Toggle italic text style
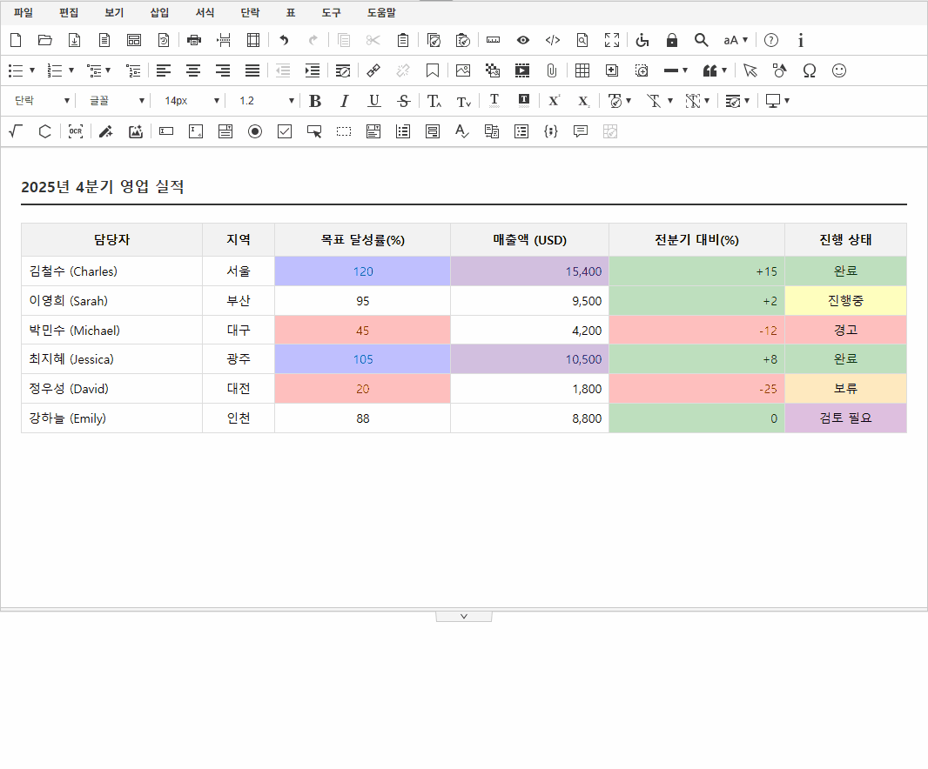This screenshot has height=769, width=928. point(344,101)
